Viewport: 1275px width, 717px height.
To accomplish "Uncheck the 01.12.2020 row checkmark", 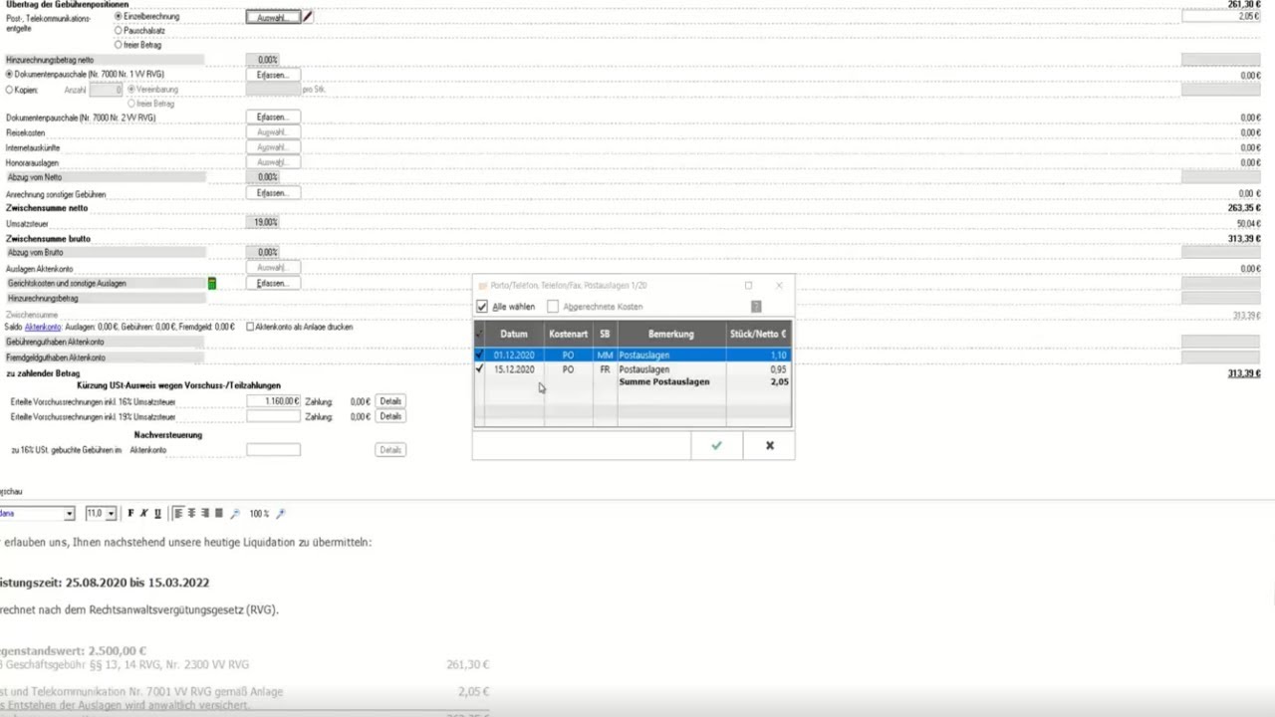I will (x=480, y=356).
